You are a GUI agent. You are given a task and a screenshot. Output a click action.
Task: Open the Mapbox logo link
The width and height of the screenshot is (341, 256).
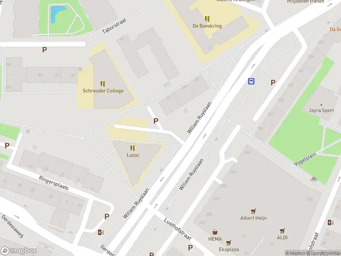point(19,251)
